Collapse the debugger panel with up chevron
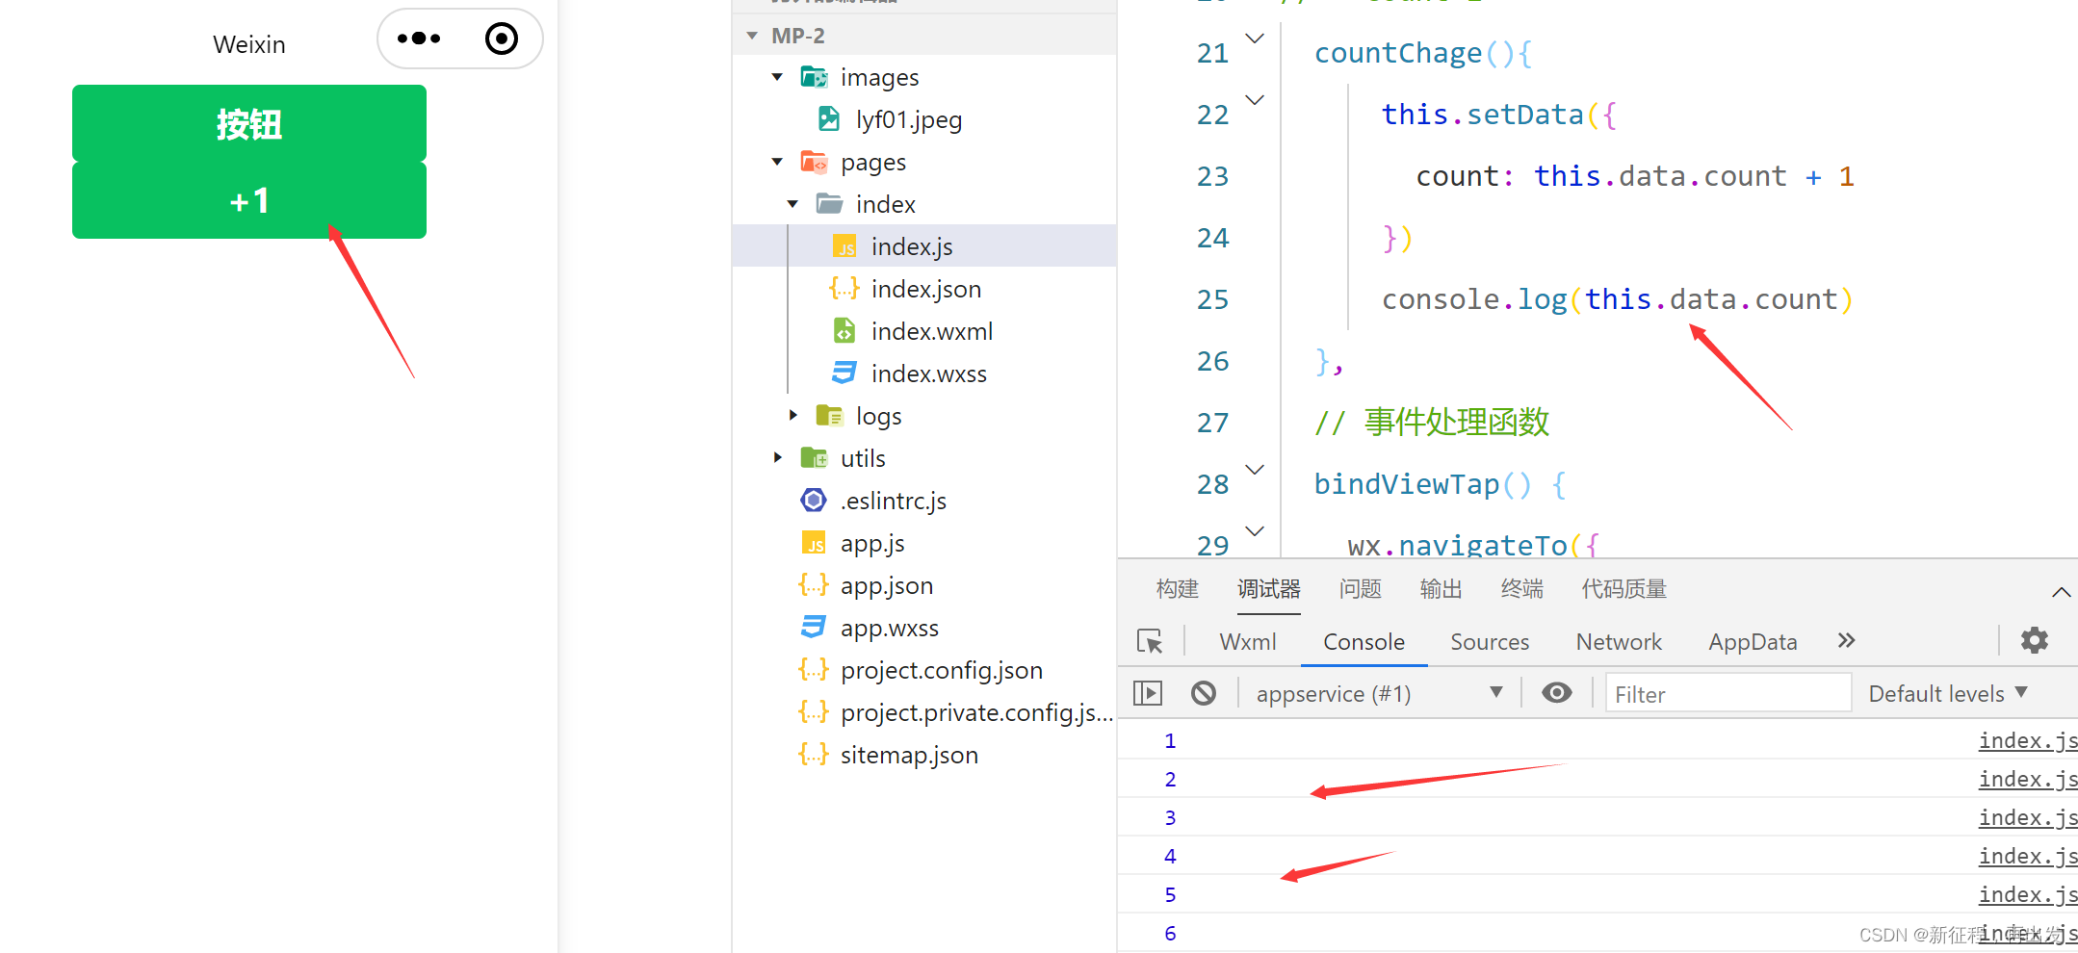2078x953 pixels. click(2062, 592)
